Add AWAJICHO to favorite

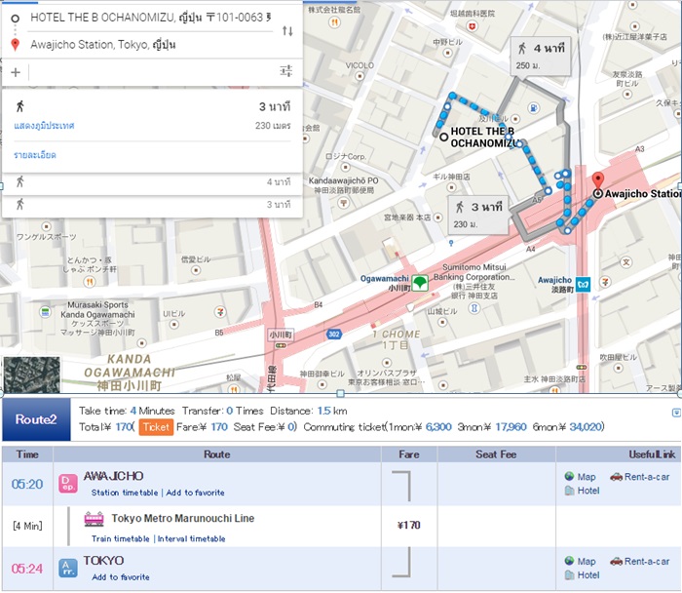point(195,493)
